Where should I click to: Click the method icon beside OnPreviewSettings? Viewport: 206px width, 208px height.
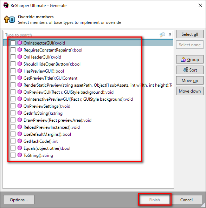point(20,106)
